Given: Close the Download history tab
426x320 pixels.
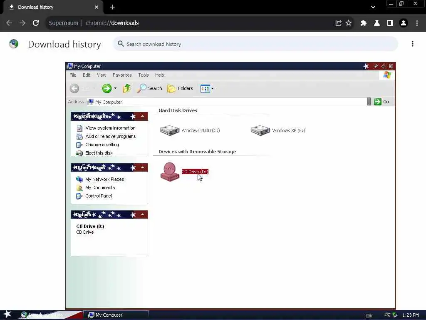Looking at the screenshot, I should (96, 7).
